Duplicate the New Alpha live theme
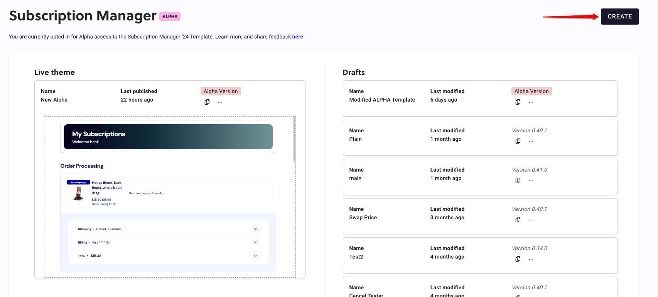Viewport: 658px width, 297px height. point(207,102)
